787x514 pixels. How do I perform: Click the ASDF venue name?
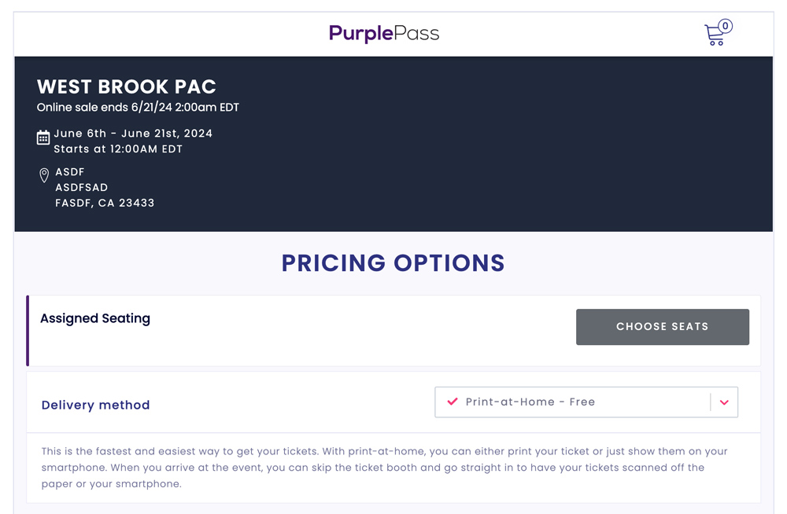click(x=70, y=172)
